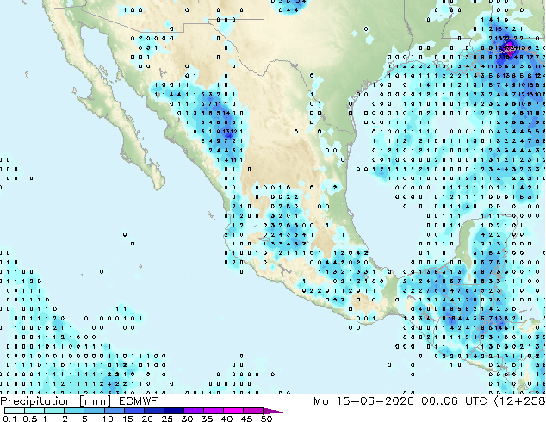Click the '(12+258' forecast offset text
The width and height of the screenshot is (546, 422).
[519, 401]
